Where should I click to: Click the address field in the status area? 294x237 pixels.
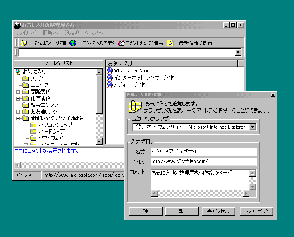84,175
